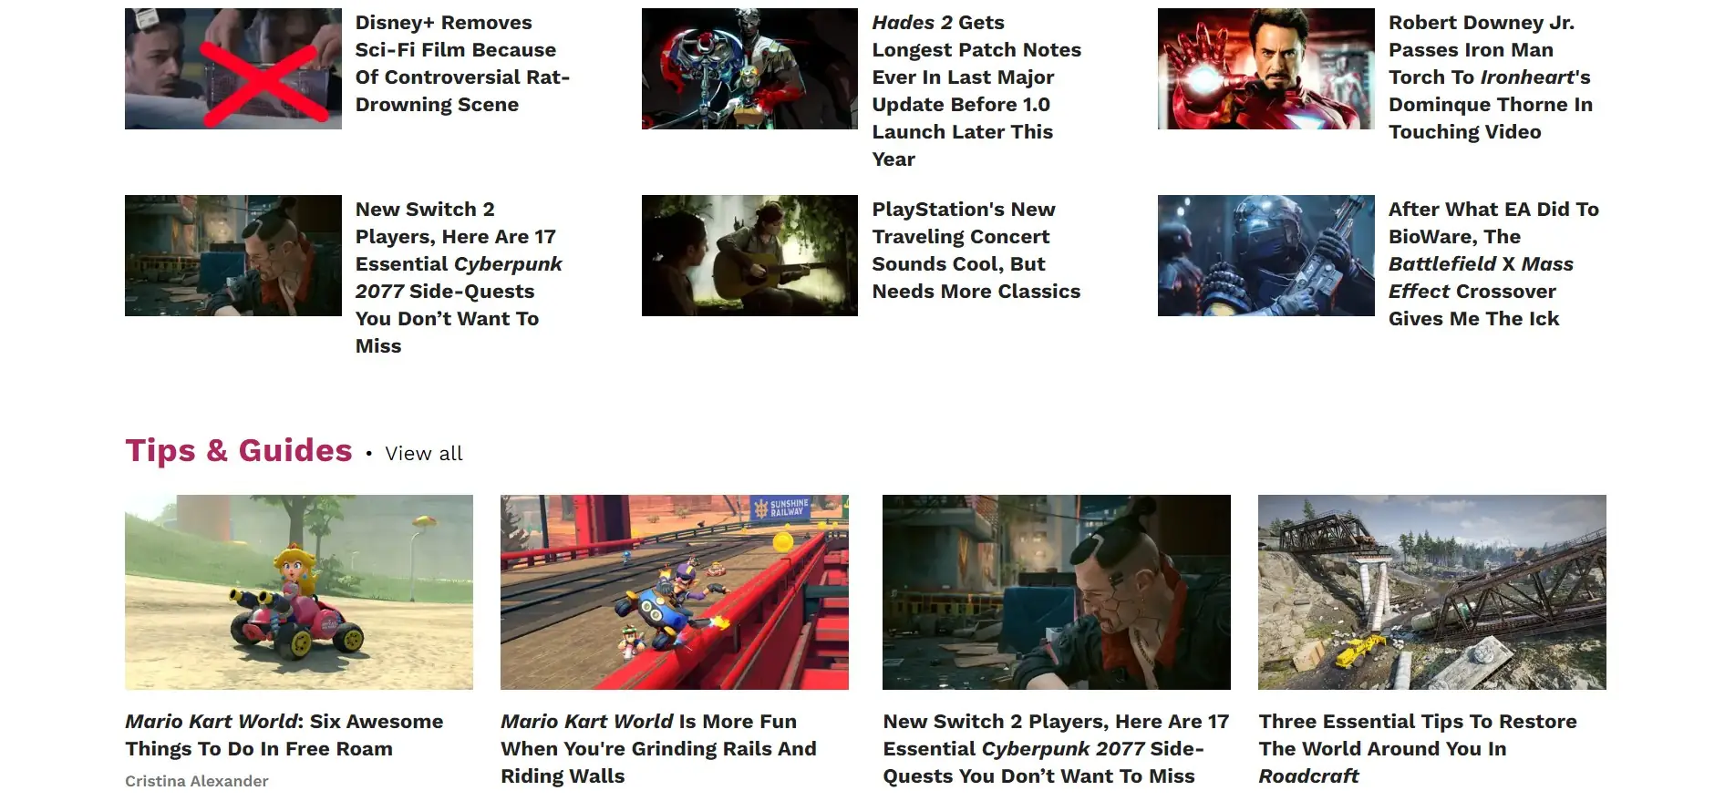Screen dimensions: 1725x801
Task: Open Battlefield X Mass Effect crossover headline
Action: click(1493, 264)
